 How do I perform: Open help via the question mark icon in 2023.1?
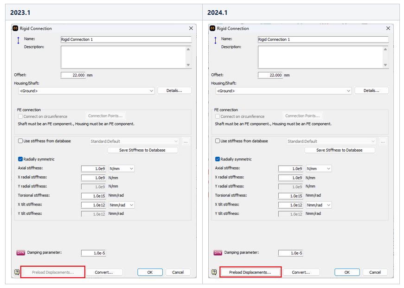[16, 272]
